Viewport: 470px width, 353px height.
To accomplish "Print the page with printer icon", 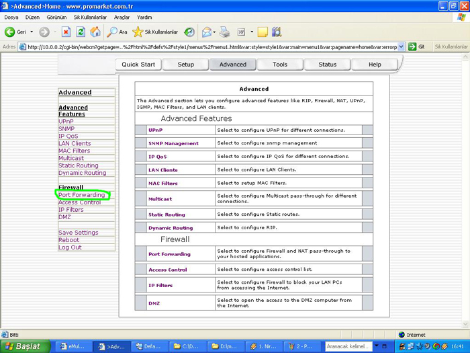I will [224, 32].
